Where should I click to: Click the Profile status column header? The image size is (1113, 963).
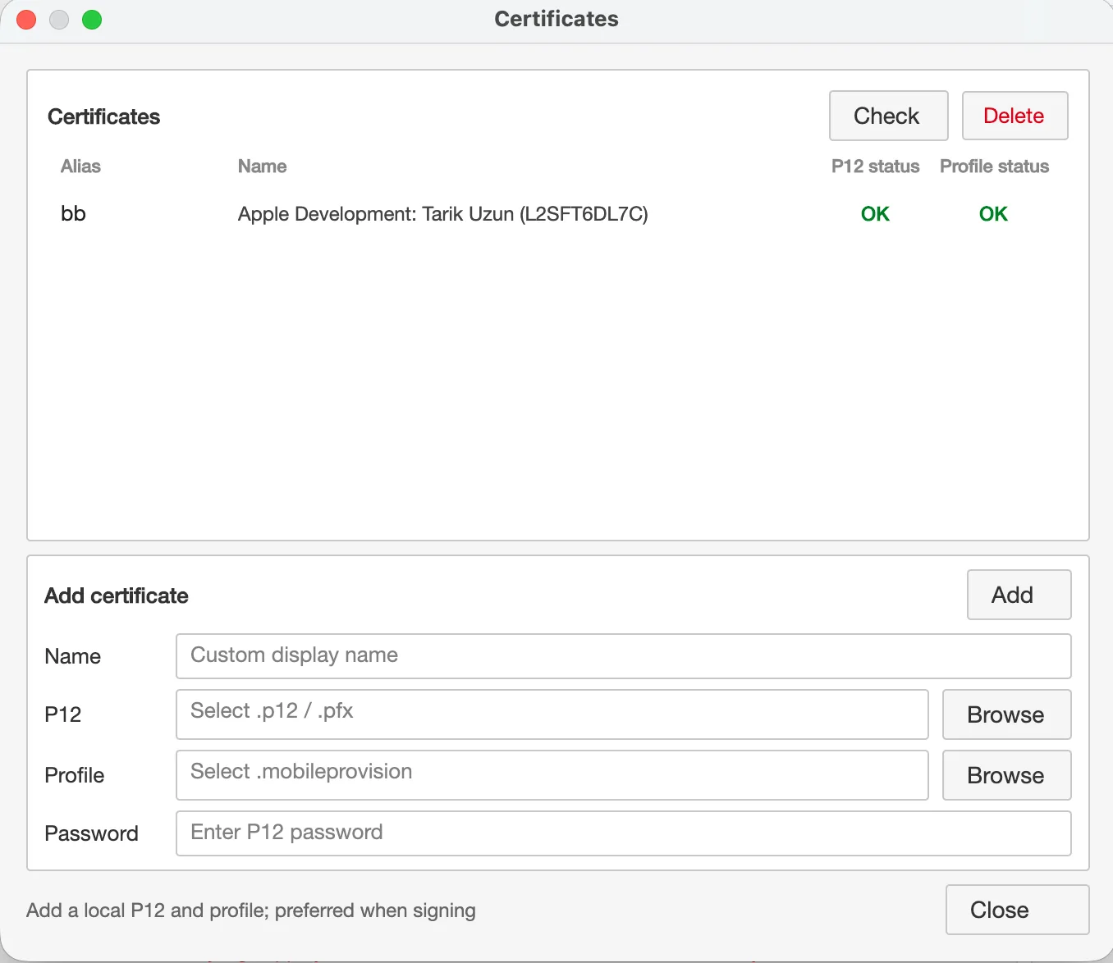click(x=994, y=167)
